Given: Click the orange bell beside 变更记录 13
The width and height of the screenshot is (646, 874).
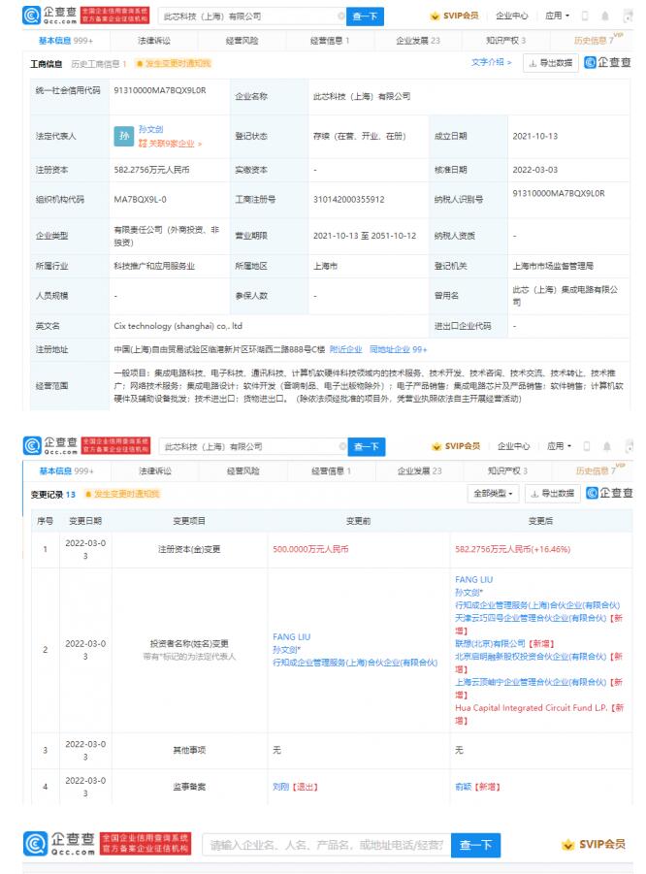Looking at the screenshot, I should tap(87, 494).
